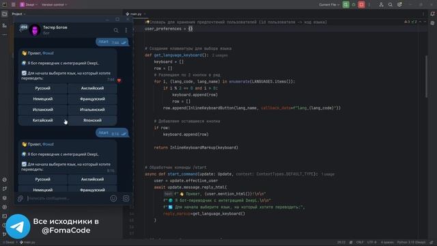
Task: Open Search Everywhere magnifier in PyCharm
Action: pos(391,5)
